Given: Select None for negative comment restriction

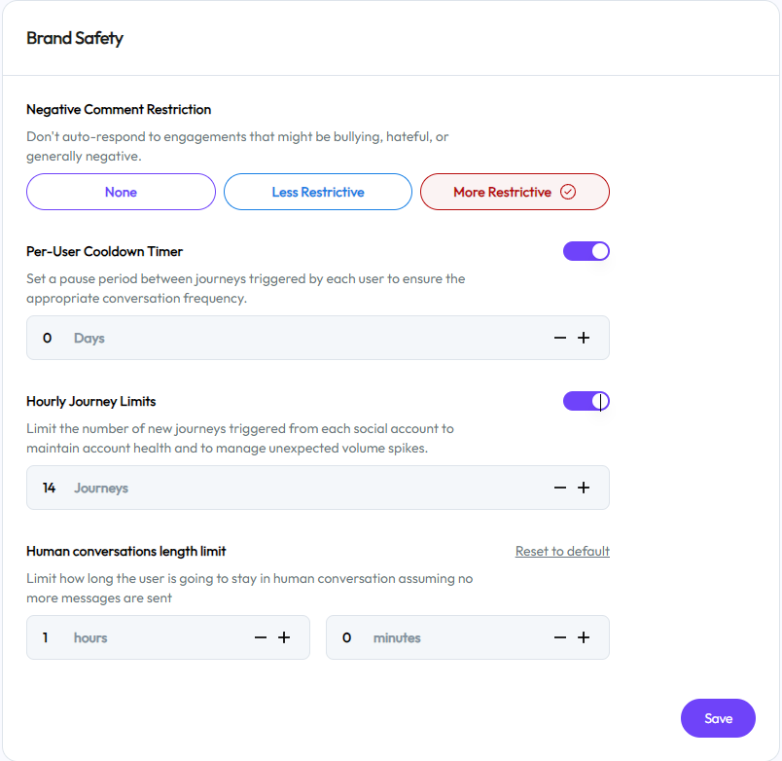Looking at the screenshot, I should point(121,193).
